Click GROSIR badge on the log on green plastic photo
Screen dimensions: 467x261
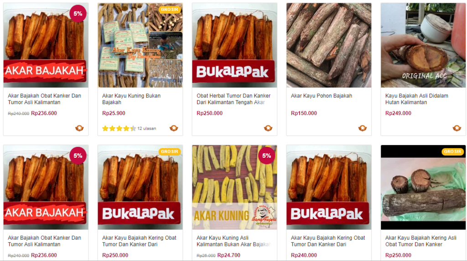click(x=452, y=151)
